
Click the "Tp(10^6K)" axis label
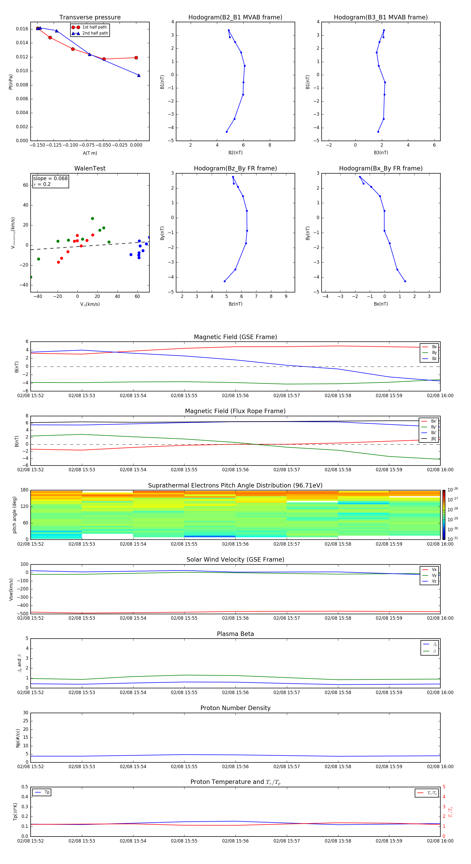(x=15, y=812)
